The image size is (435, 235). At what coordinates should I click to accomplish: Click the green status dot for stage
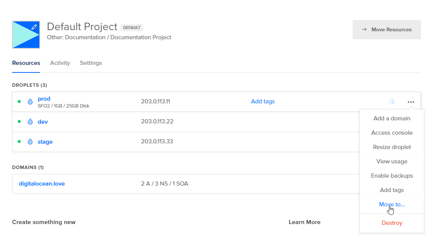point(19,141)
